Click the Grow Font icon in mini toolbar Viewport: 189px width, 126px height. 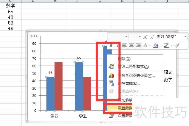click(x=145, y=37)
